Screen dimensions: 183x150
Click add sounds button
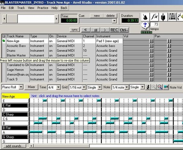(15, 146)
